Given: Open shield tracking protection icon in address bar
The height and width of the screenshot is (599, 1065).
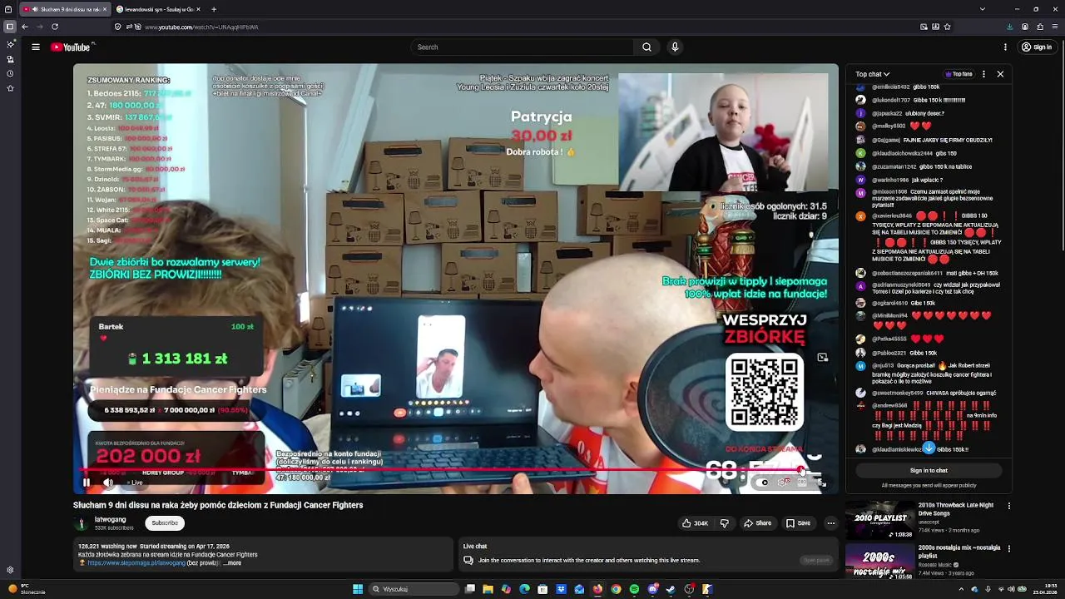Looking at the screenshot, I should point(117,27).
